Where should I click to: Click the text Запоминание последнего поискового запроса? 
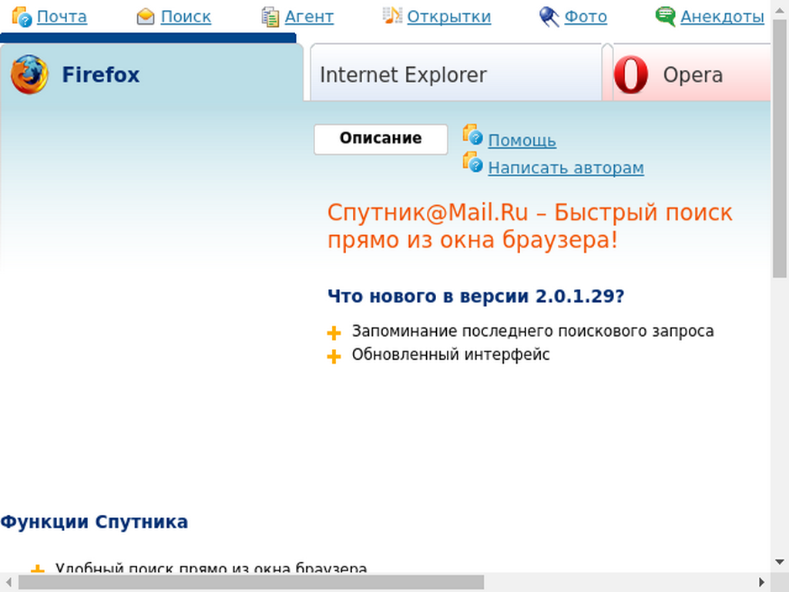533,331
